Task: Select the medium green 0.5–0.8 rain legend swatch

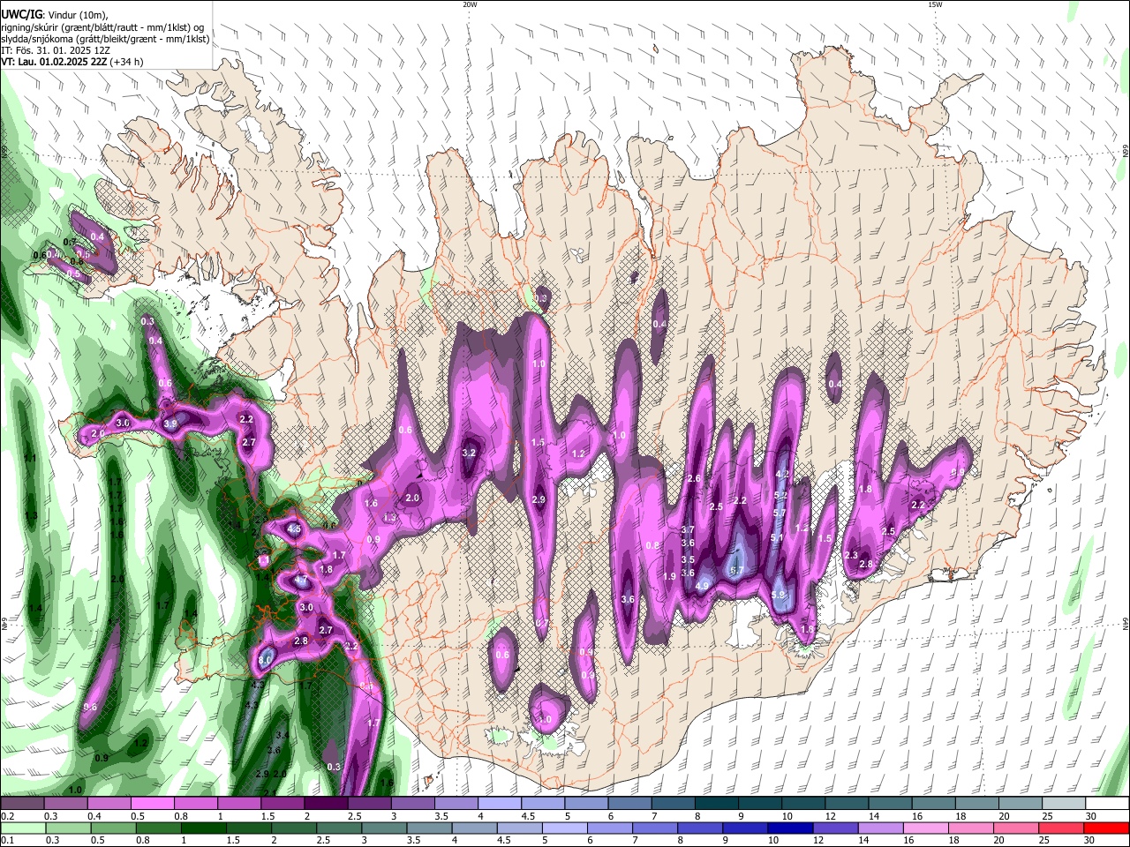Action: pos(113,828)
